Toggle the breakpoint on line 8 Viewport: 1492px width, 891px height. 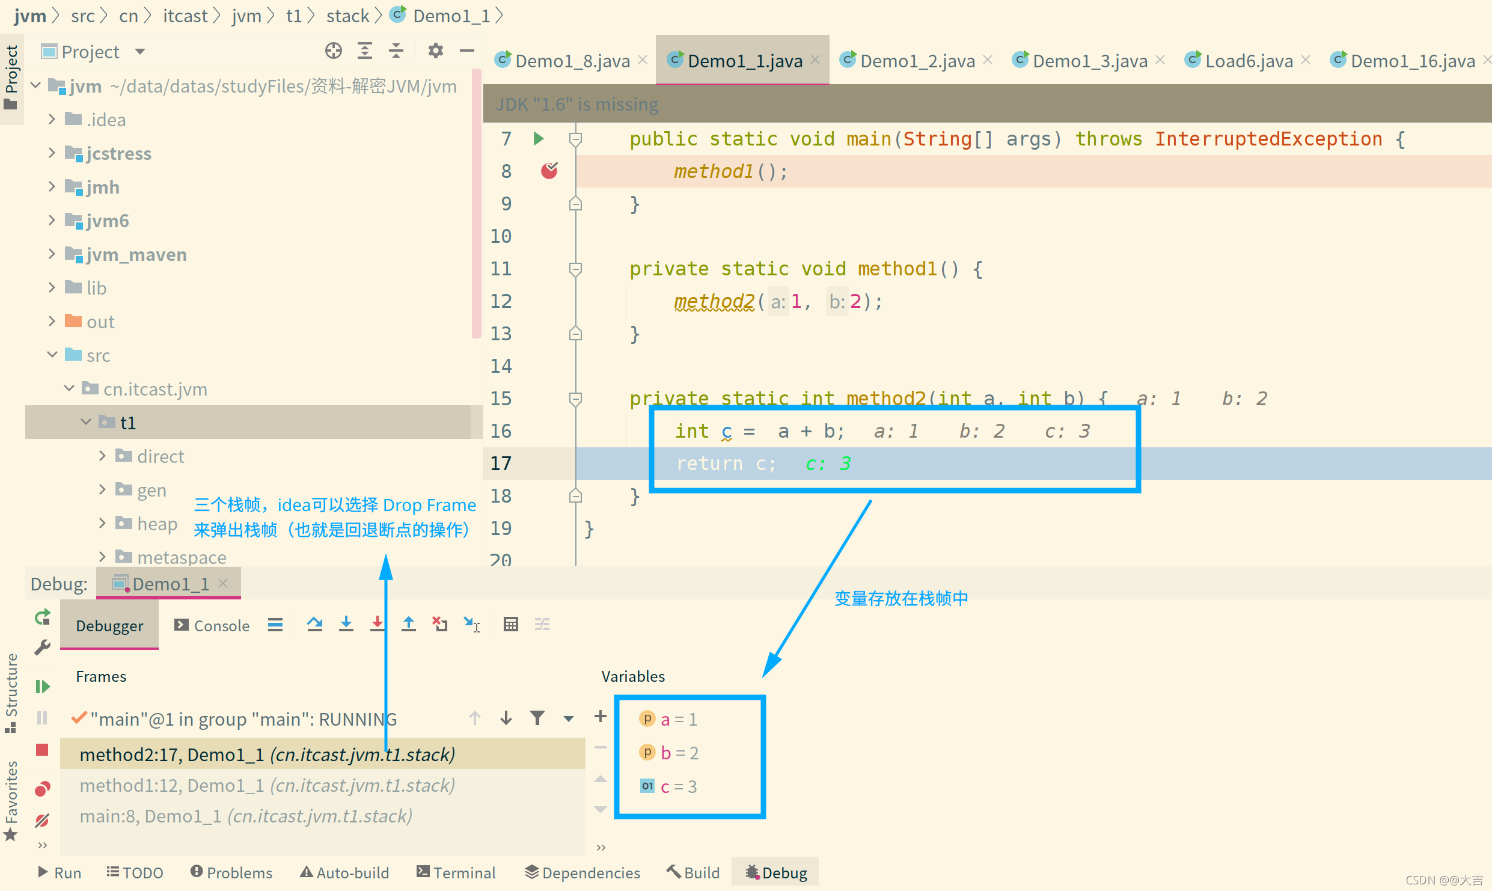(549, 171)
